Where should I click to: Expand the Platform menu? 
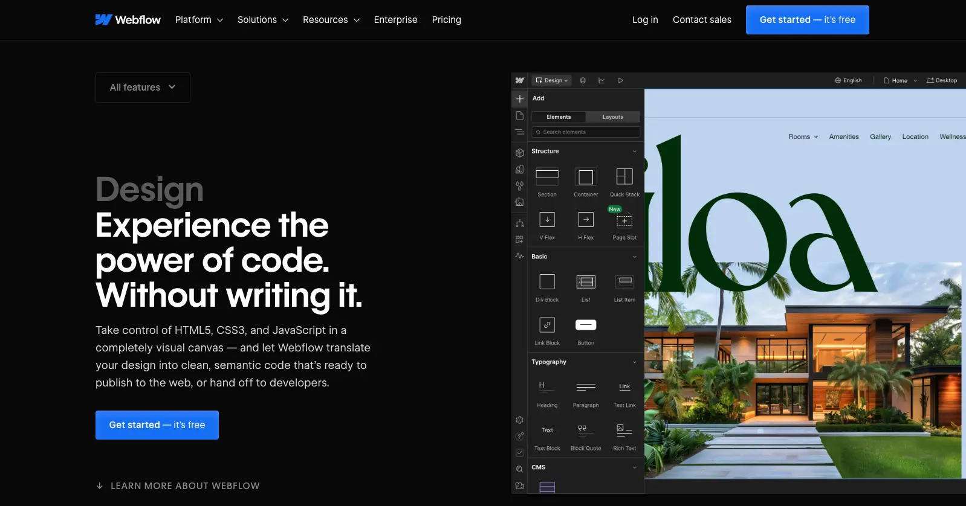coord(199,20)
